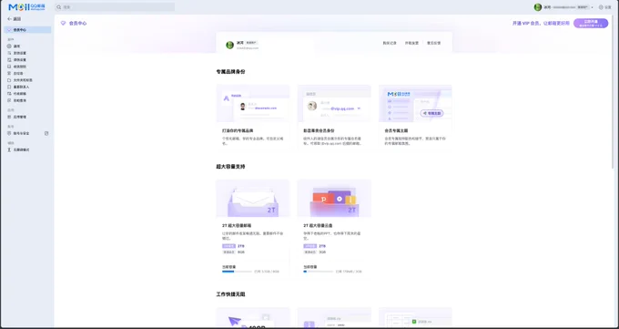Click the 专属主题 pill in theme card

pyautogui.click(x=431, y=113)
